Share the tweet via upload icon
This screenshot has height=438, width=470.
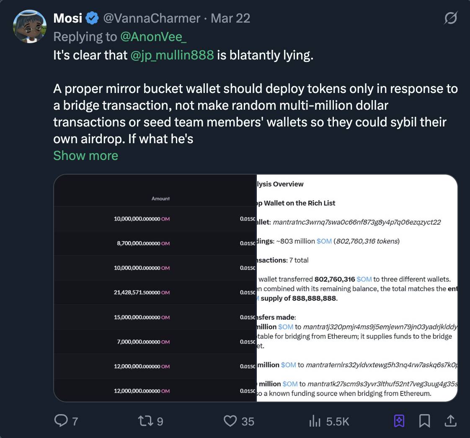(450, 421)
